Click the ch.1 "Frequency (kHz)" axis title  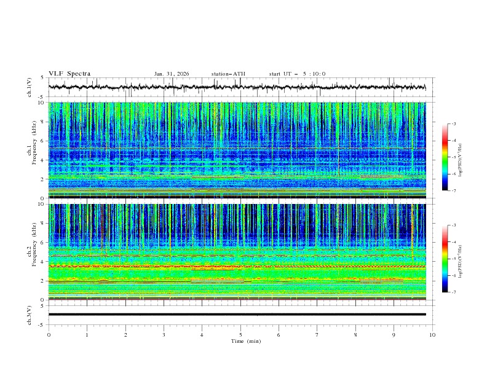point(34,142)
